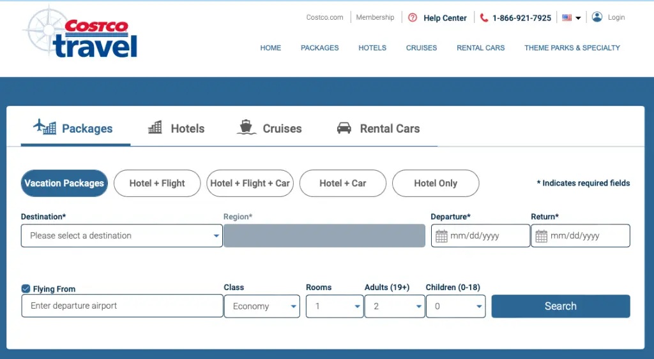Open the Rooms dropdown
The width and height of the screenshot is (654, 359).
tap(335, 306)
